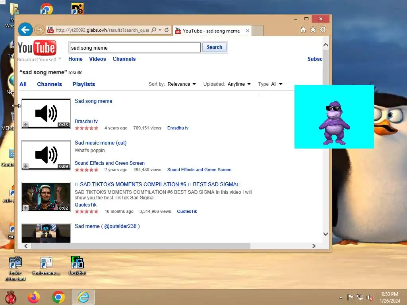Click horizontal scrollbar left arrow
407x305 pixels.
point(26,246)
